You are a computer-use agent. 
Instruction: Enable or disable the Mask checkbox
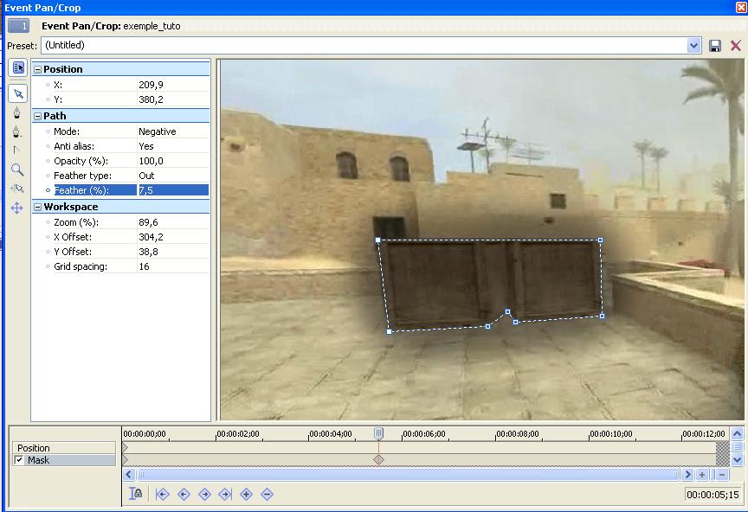point(19,460)
